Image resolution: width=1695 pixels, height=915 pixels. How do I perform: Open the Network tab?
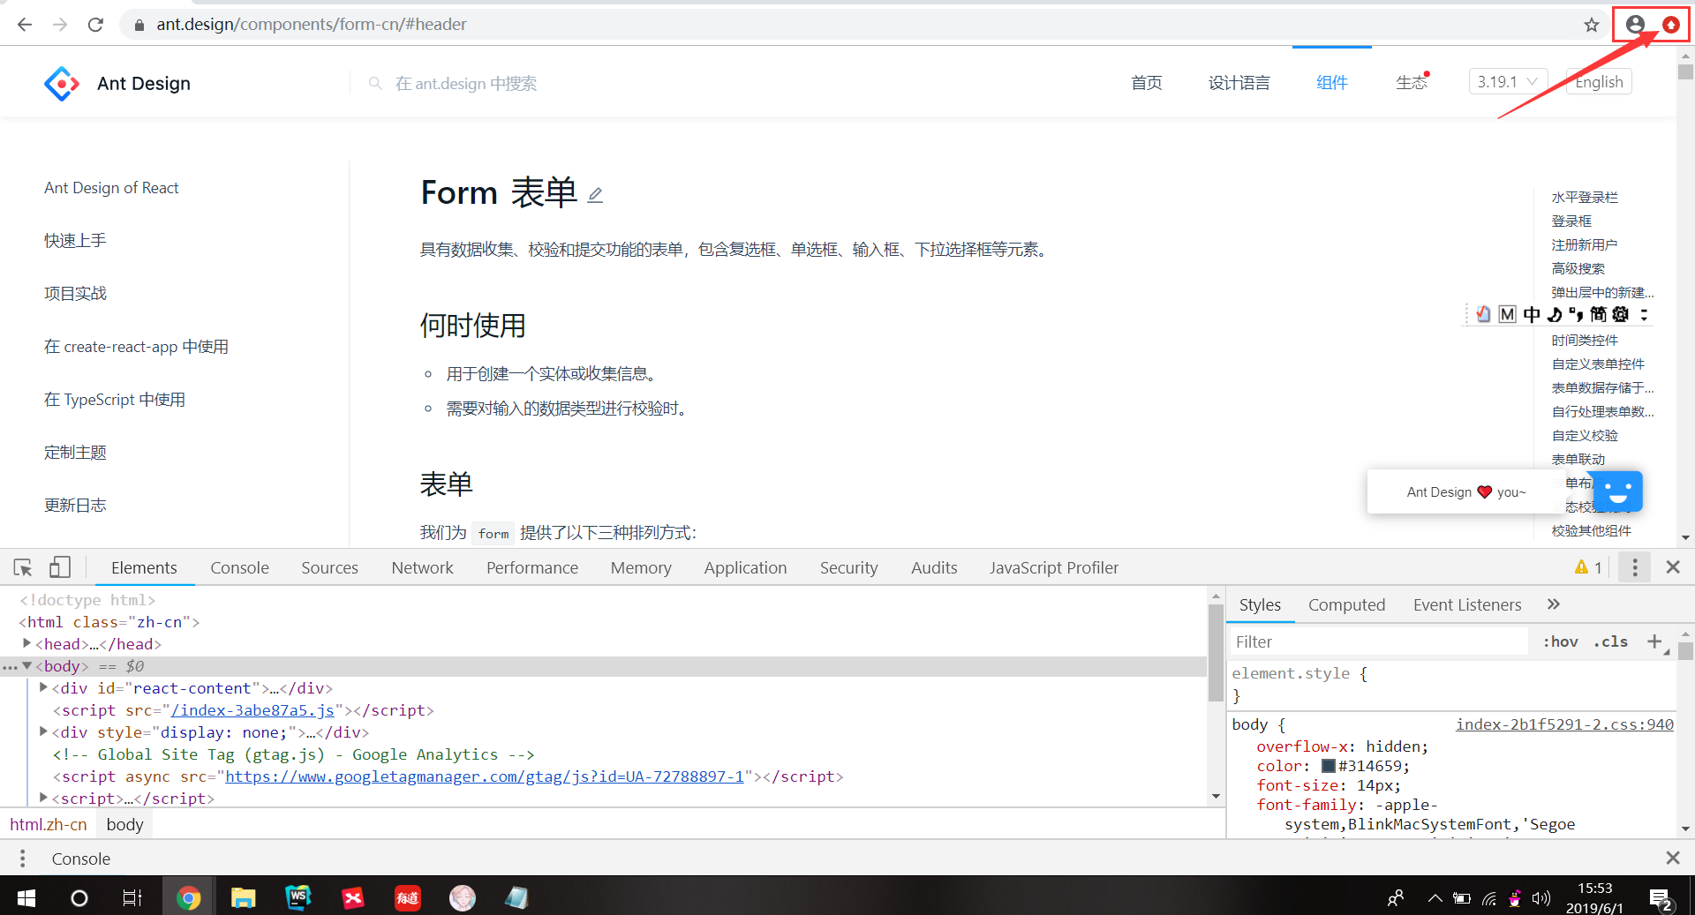click(422, 567)
